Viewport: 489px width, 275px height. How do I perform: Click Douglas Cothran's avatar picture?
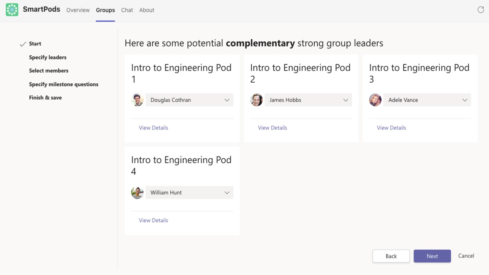(x=137, y=100)
